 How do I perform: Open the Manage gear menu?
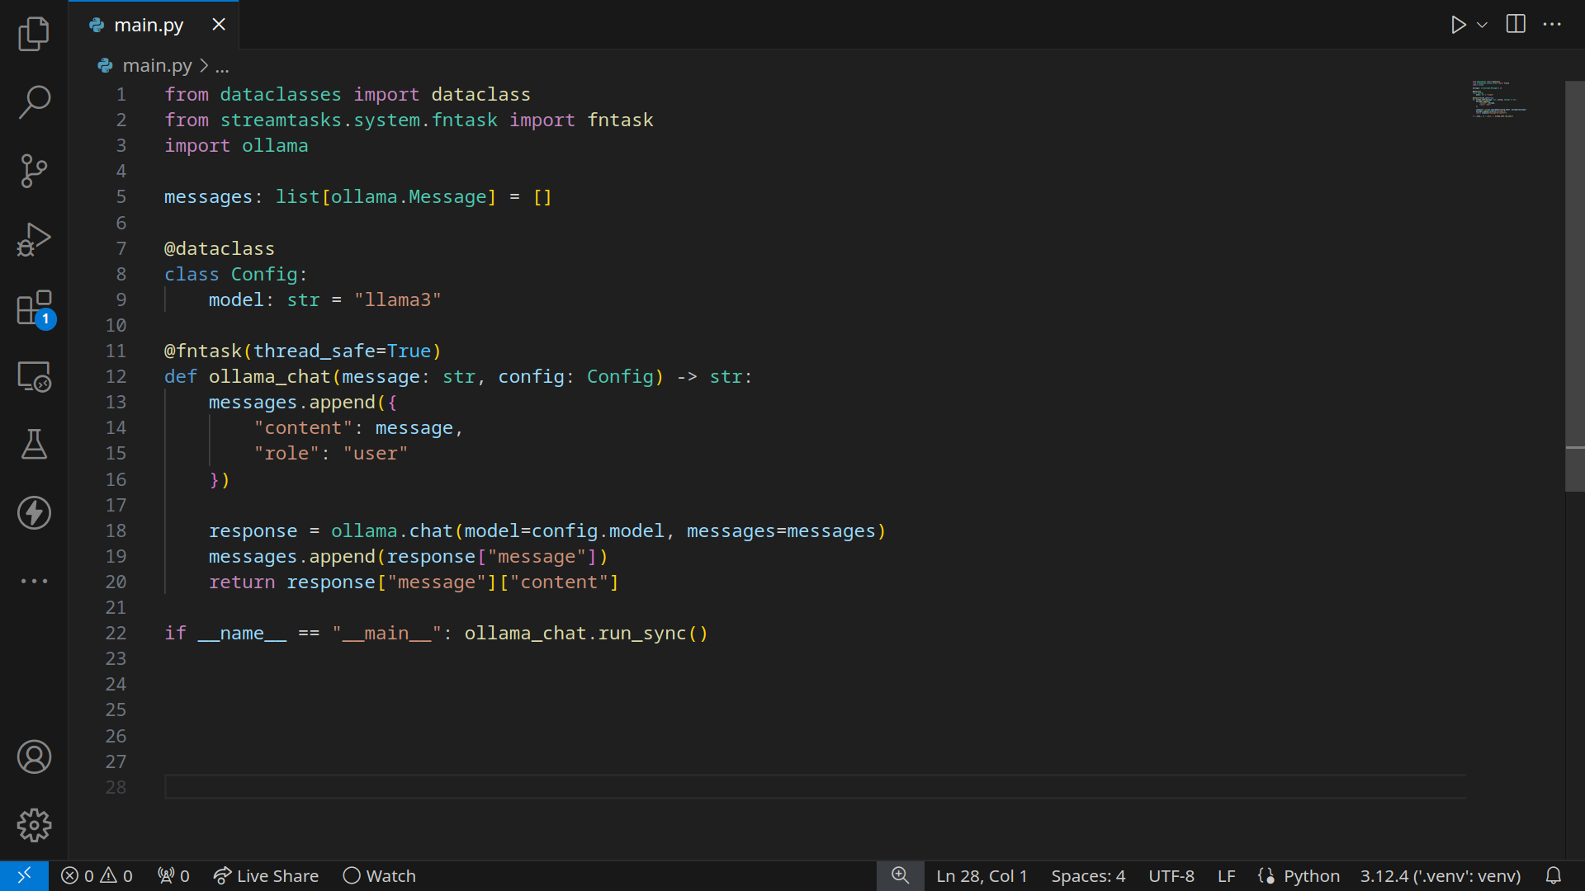point(34,825)
